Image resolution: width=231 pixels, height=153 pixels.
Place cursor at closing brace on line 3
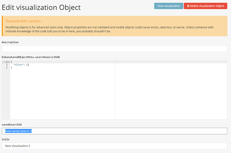(x=11, y=67)
